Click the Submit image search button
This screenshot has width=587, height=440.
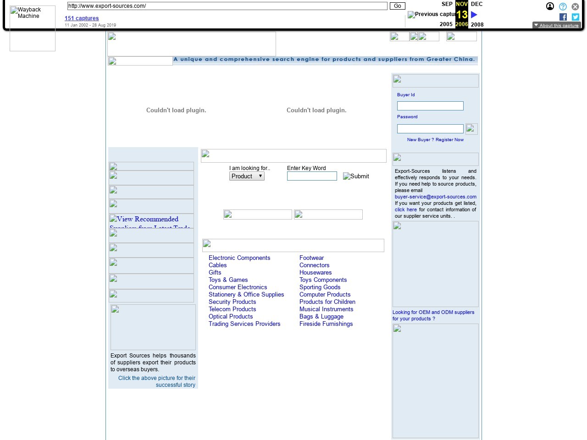coord(356,176)
